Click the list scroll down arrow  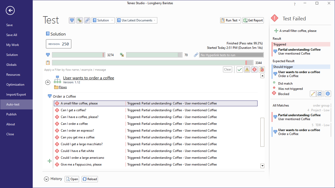pos(263,166)
